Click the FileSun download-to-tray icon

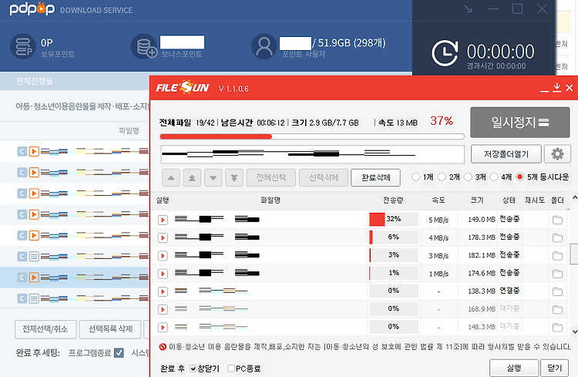tap(557, 88)
